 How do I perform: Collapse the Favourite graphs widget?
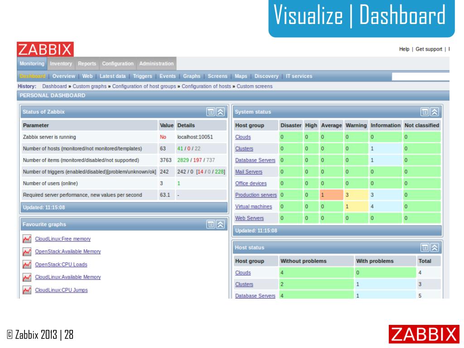pos(221,224)
